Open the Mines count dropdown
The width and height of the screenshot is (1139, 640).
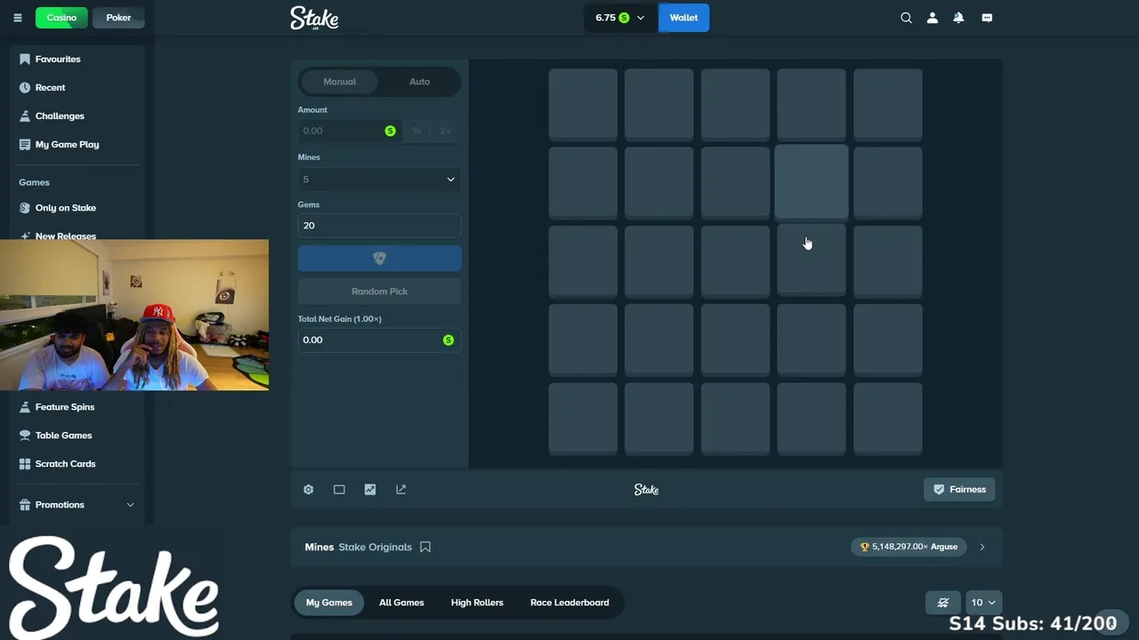point(379,179)
